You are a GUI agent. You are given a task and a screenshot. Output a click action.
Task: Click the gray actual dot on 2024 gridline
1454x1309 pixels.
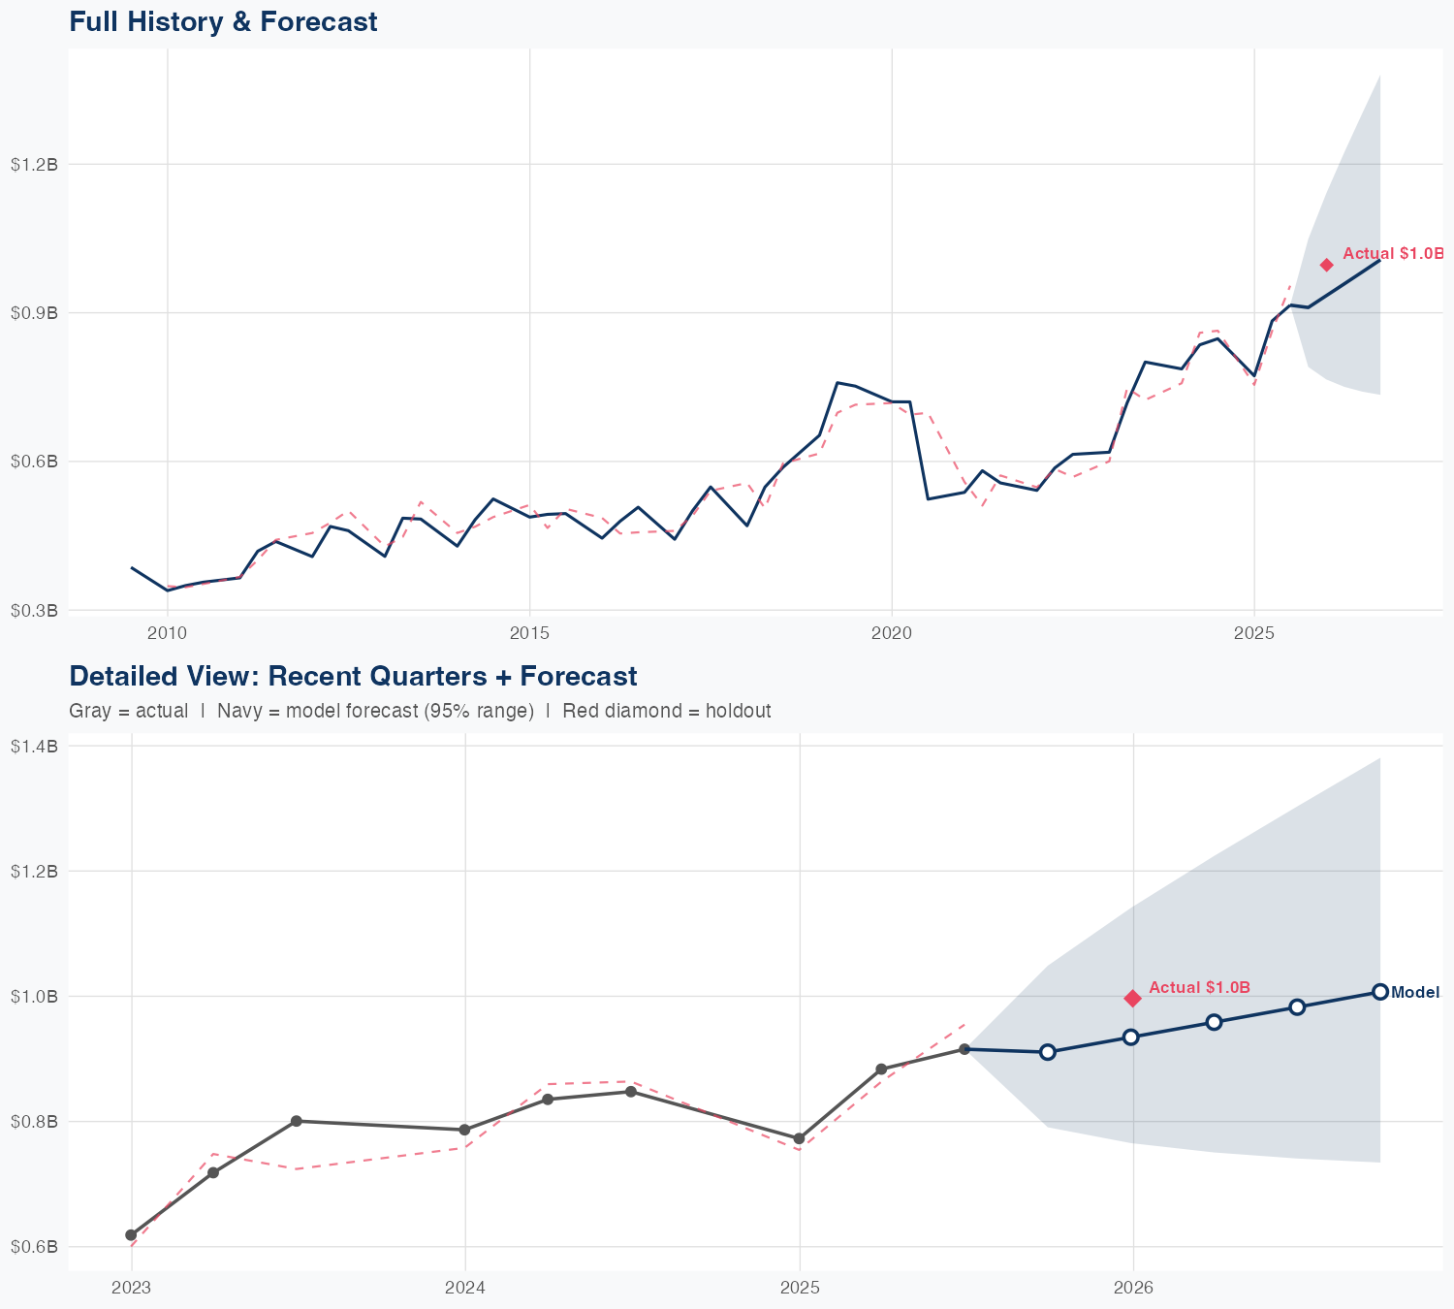pos(464,1130)
